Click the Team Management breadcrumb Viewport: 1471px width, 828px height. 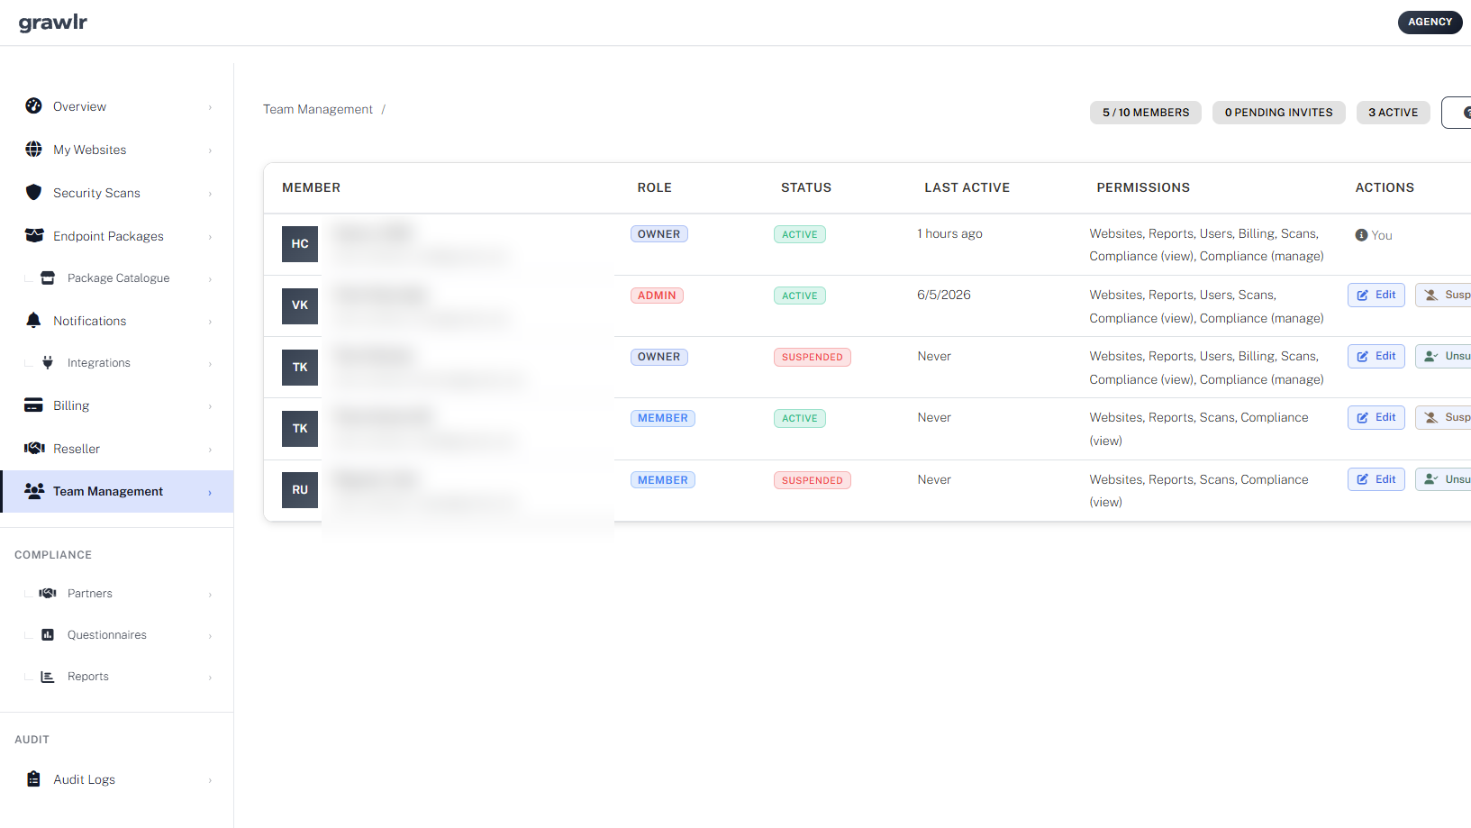tap(317, 109)
